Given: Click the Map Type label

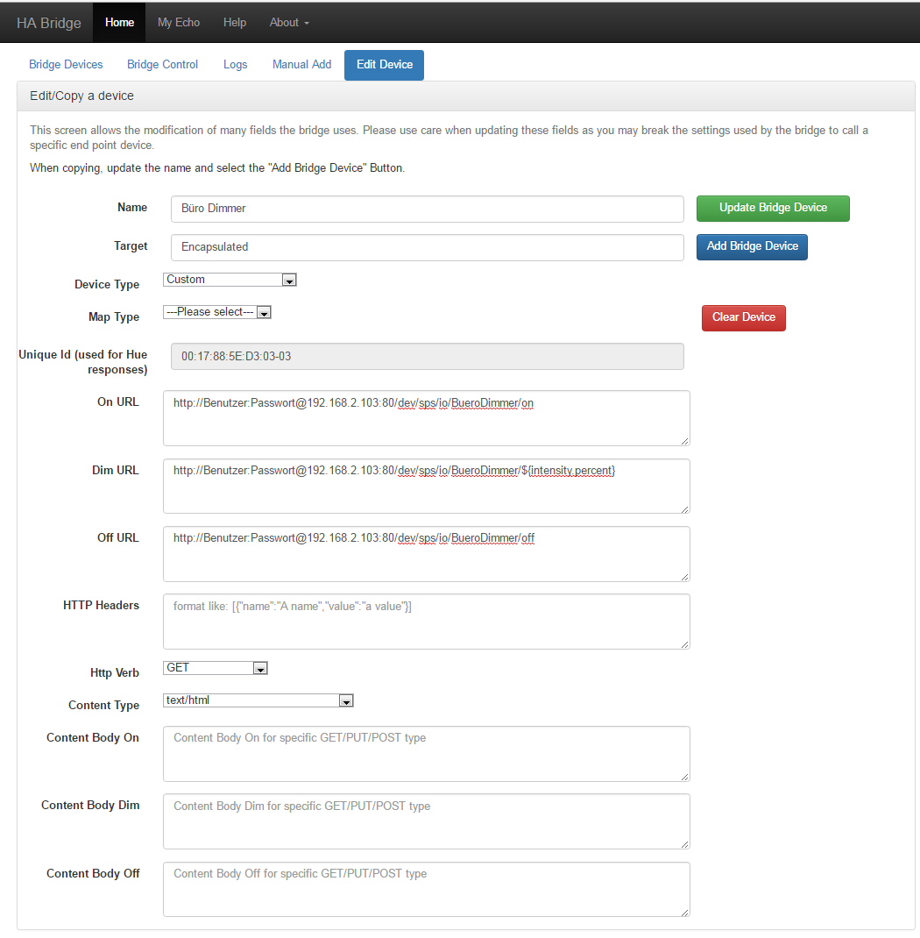Looking at the screenshot, I should pos(114,317).
